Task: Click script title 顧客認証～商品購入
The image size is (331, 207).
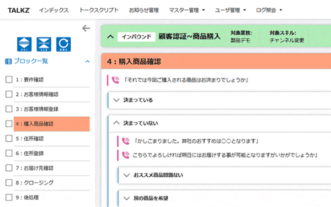Action: point(189,37)
